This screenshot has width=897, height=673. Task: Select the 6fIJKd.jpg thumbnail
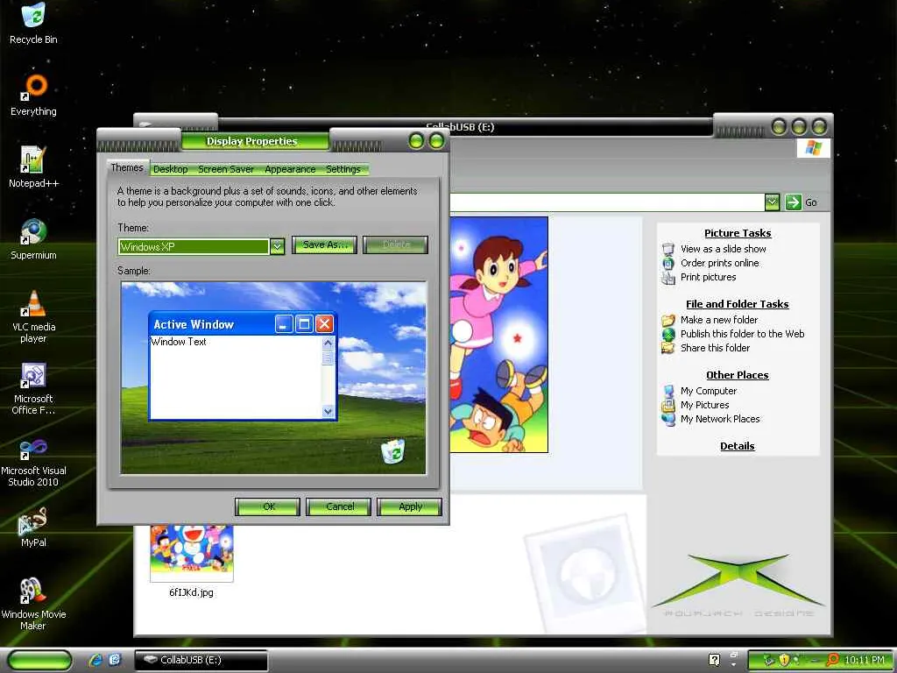[192, 552]
